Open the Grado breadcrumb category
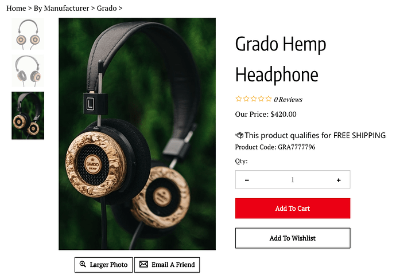Image resolution: width=396 pixels, height=279 pixels. point(107,9)
